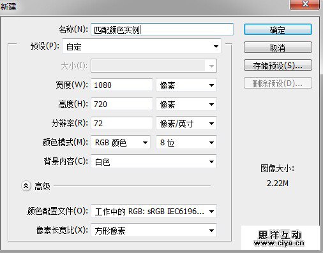Screen dimensions: 323x253
Task: Close the 新建 dialog with X
Action: (305, 4)
